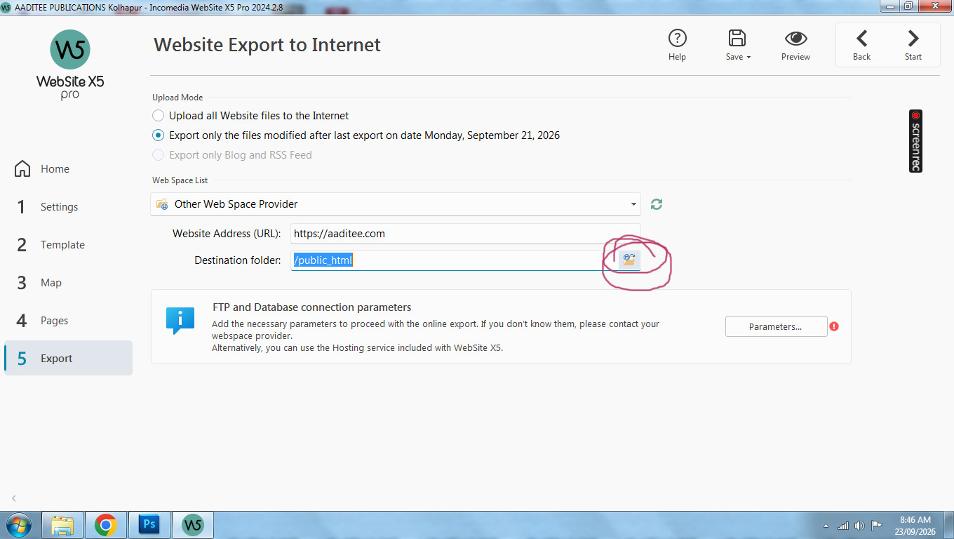Open step 3 Map
The image size is (954, 539).
pyautogui.click(x=68, y=283)
